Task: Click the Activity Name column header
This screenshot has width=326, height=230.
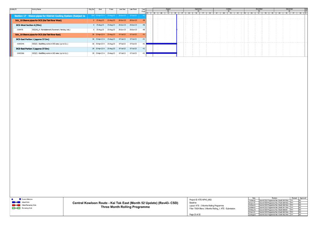Action: pos(59,10)
